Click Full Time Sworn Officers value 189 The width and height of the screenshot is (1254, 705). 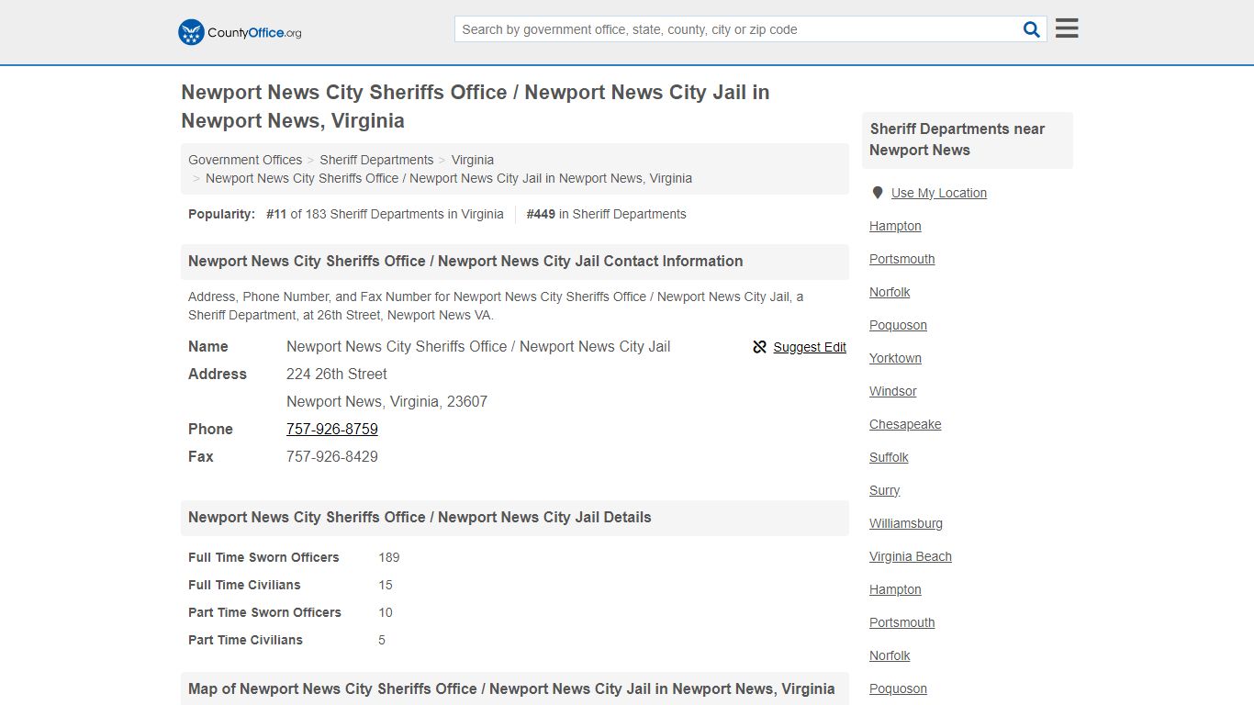click(389, 557)
